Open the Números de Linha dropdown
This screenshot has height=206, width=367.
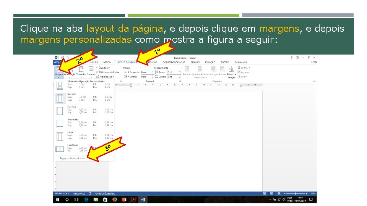point(108,72)
